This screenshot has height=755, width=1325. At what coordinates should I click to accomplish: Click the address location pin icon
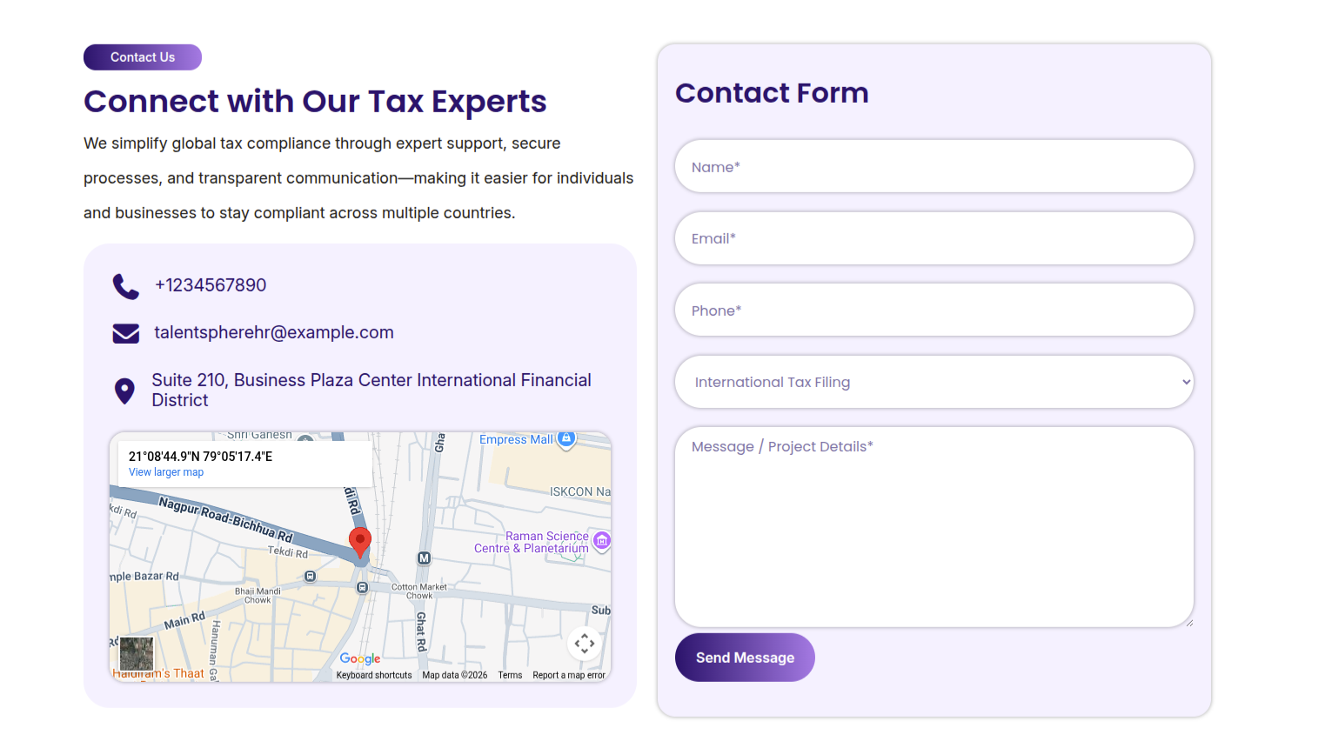pos(124,391)
